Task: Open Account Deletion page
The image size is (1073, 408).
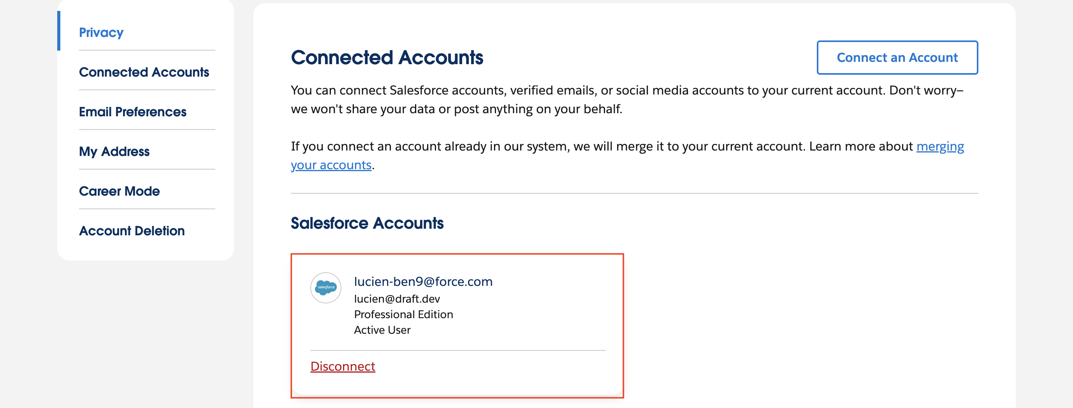Action: tap(132, 230)
